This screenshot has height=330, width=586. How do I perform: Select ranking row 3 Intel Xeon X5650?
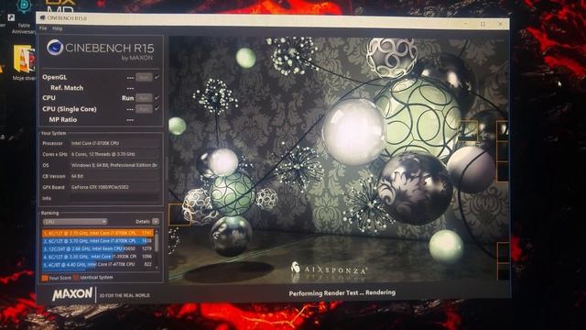(x=98, y=248)
